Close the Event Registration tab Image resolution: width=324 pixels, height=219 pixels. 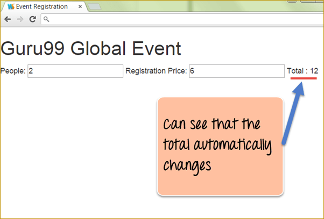coord(80,7)
